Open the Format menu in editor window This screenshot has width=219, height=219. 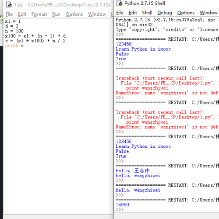click(39, 14)
